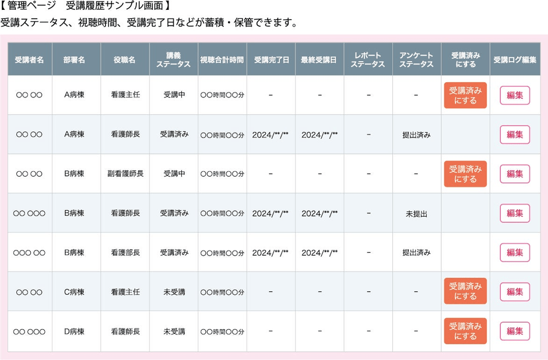This screenshot has width=548, height=360.
Task: Mark B病棟 副看護師長 as 受講済み
Action: (x=465, y=174)
